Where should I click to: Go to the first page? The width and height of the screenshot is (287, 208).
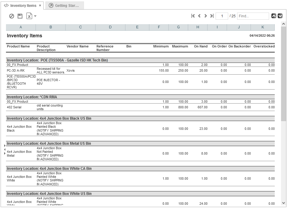point(193,16)
